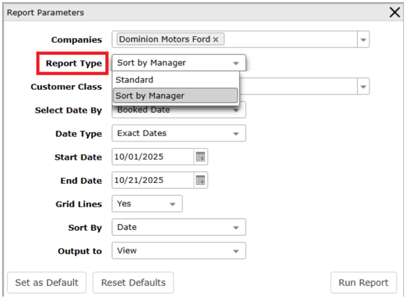The image size is (406, 299).
Task: Click inside the Companies tag field
Action: point(288,40)
